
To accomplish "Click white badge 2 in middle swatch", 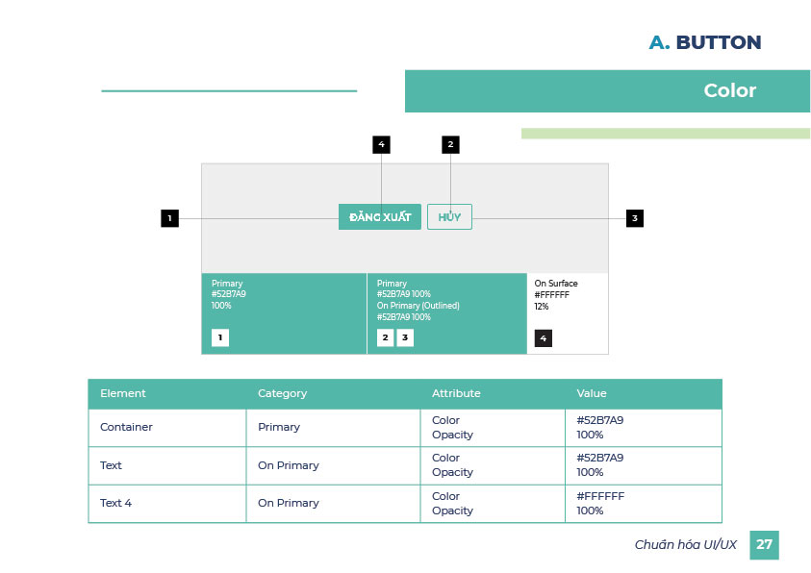I will (385, 337).
